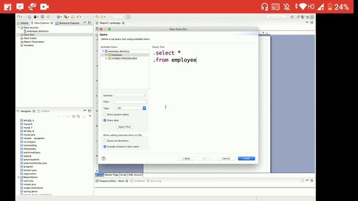
Task: Open the Type dropdown set to -All-
Action: 130,108
